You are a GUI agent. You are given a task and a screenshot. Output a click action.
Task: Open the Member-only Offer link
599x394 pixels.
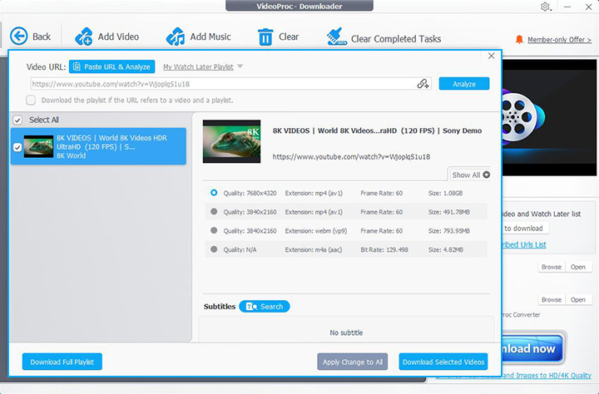pyautogui.click(x=559, y=40)
